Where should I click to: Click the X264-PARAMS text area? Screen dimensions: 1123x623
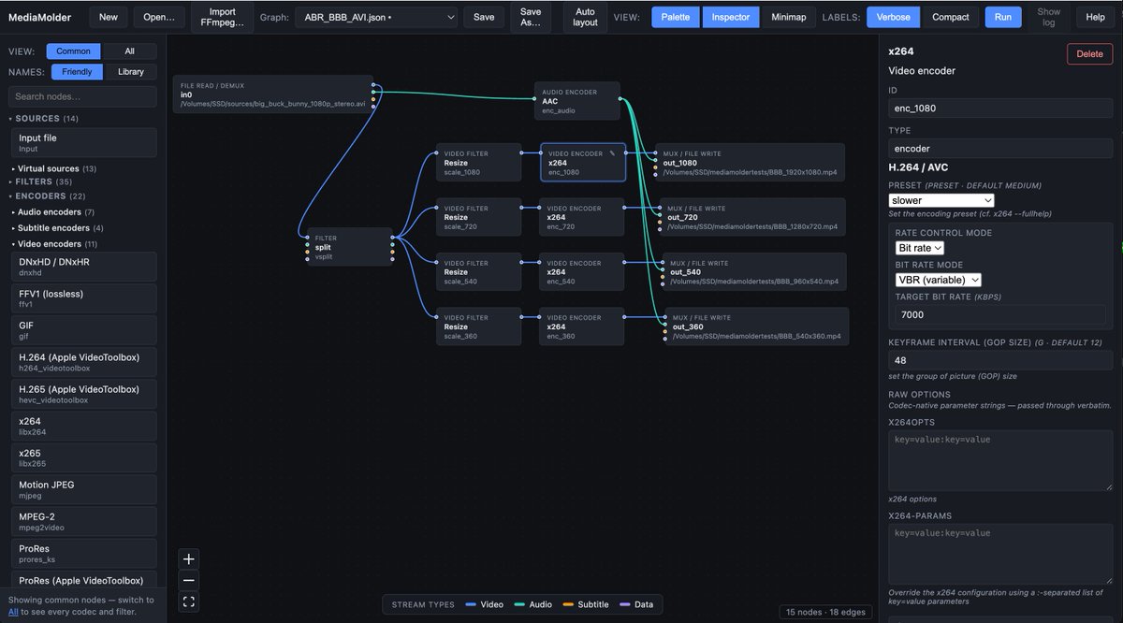(x=1000, y=554)
